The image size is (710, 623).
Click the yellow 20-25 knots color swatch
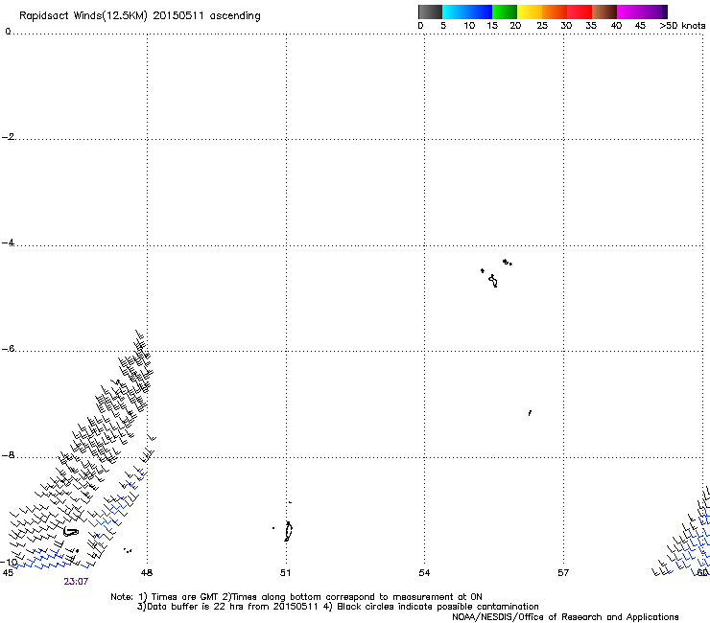point(530,12)
